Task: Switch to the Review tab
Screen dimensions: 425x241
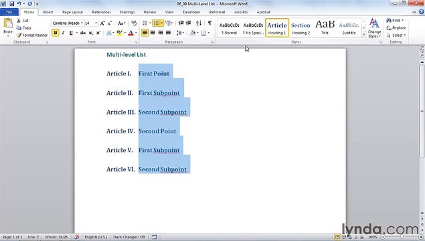Action: (150, 12)
